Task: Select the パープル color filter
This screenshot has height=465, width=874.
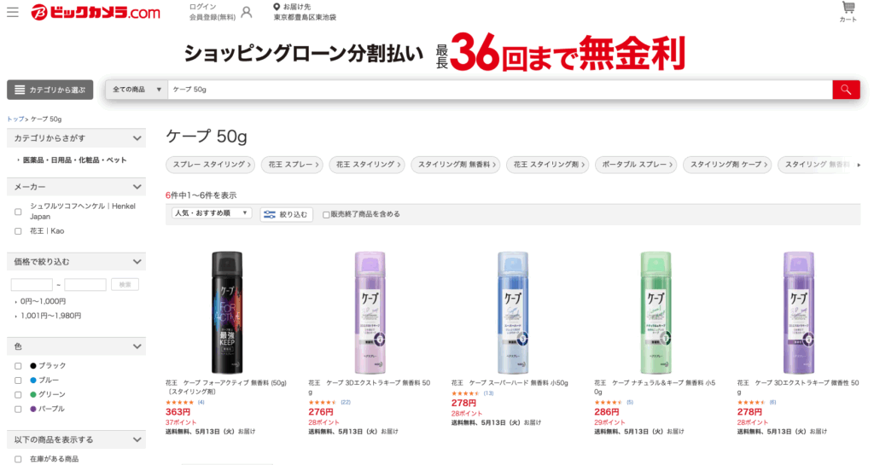Action: 51,409
